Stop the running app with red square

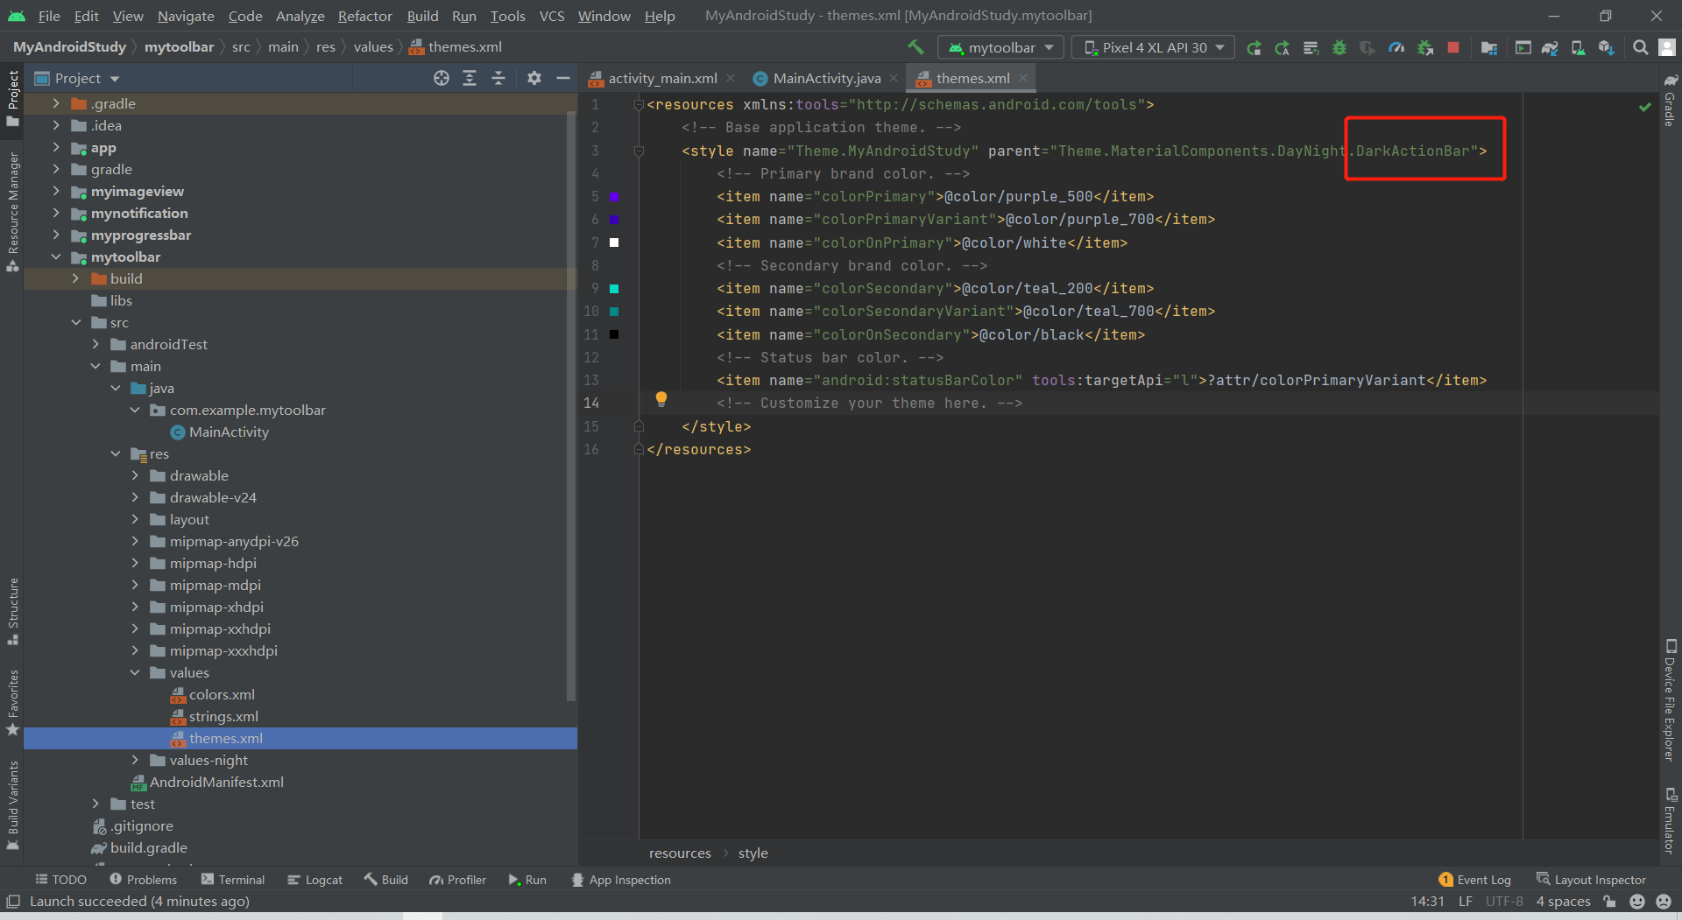tap(1453, 46)
